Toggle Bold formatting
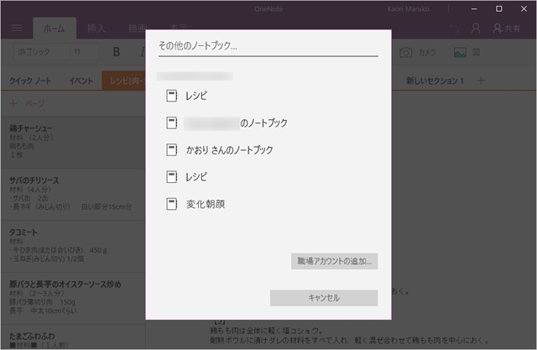This screenshot has width=537, height=350. click(117, 52)
